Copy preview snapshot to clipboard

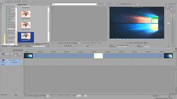pos(138,4)
